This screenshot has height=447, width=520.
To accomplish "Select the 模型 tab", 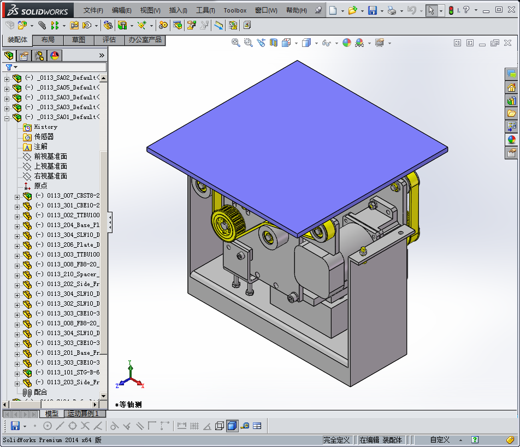I will coord(52,414).
